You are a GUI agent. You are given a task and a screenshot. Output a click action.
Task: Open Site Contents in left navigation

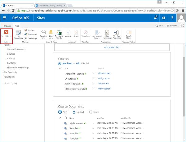coord(10,72)
